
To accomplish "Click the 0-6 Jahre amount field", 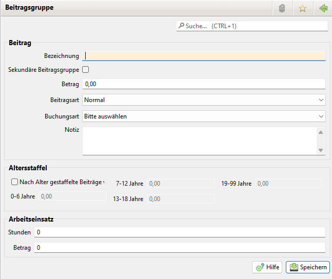I will coord(73,196).
